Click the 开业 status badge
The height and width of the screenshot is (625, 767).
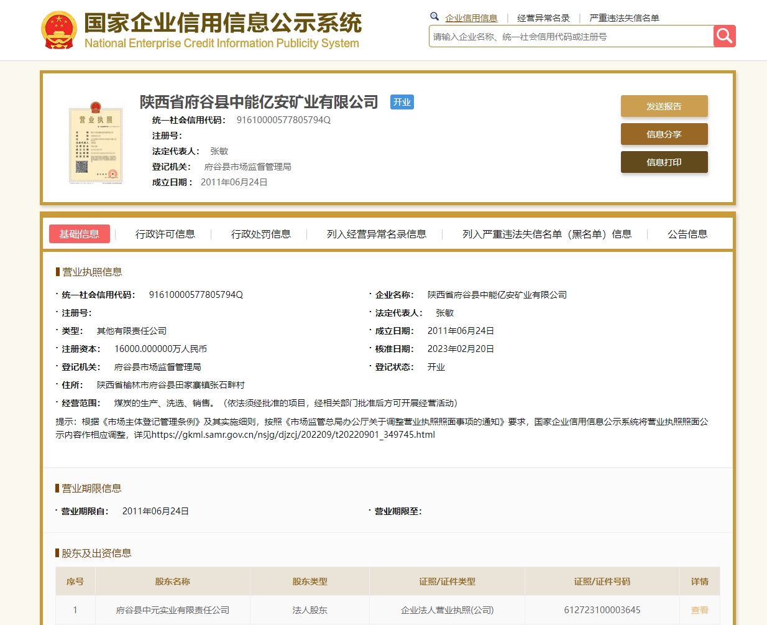[x=402, y=102]
